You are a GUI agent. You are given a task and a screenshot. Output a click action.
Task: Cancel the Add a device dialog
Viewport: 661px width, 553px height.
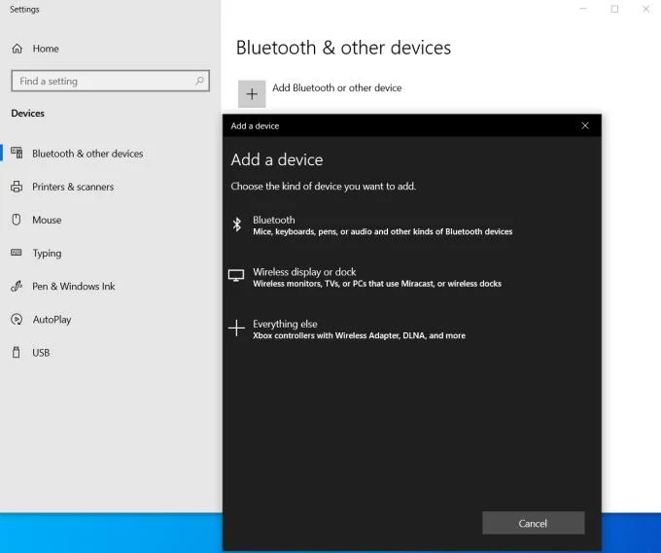tap(534, 523)
